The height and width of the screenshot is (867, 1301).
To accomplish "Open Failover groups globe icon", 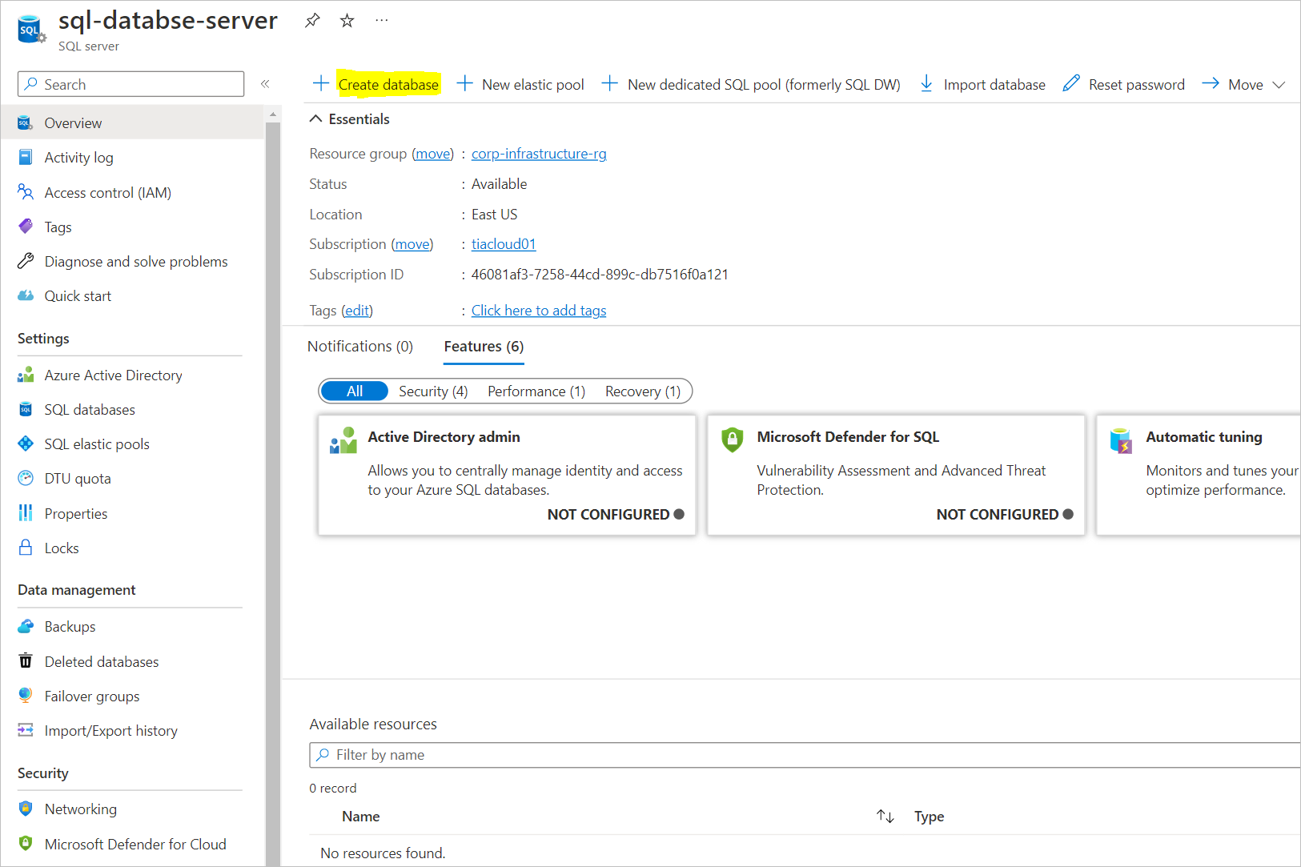I will (26, 696).
